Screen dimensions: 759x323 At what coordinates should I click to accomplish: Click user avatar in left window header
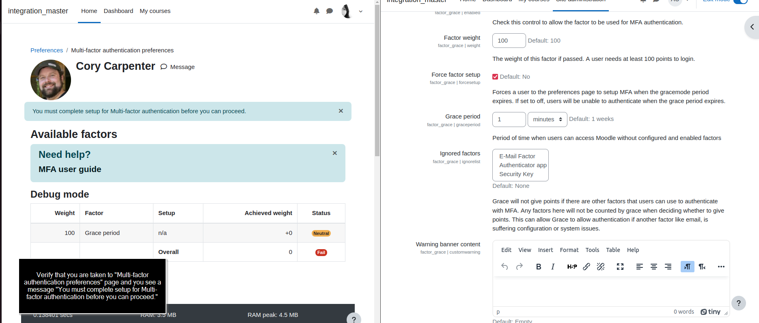coord(346,11)
